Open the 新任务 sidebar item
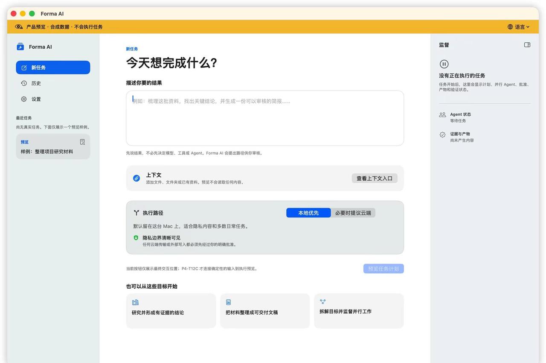The height and width of the screenshot is (363, 546). 53,67
